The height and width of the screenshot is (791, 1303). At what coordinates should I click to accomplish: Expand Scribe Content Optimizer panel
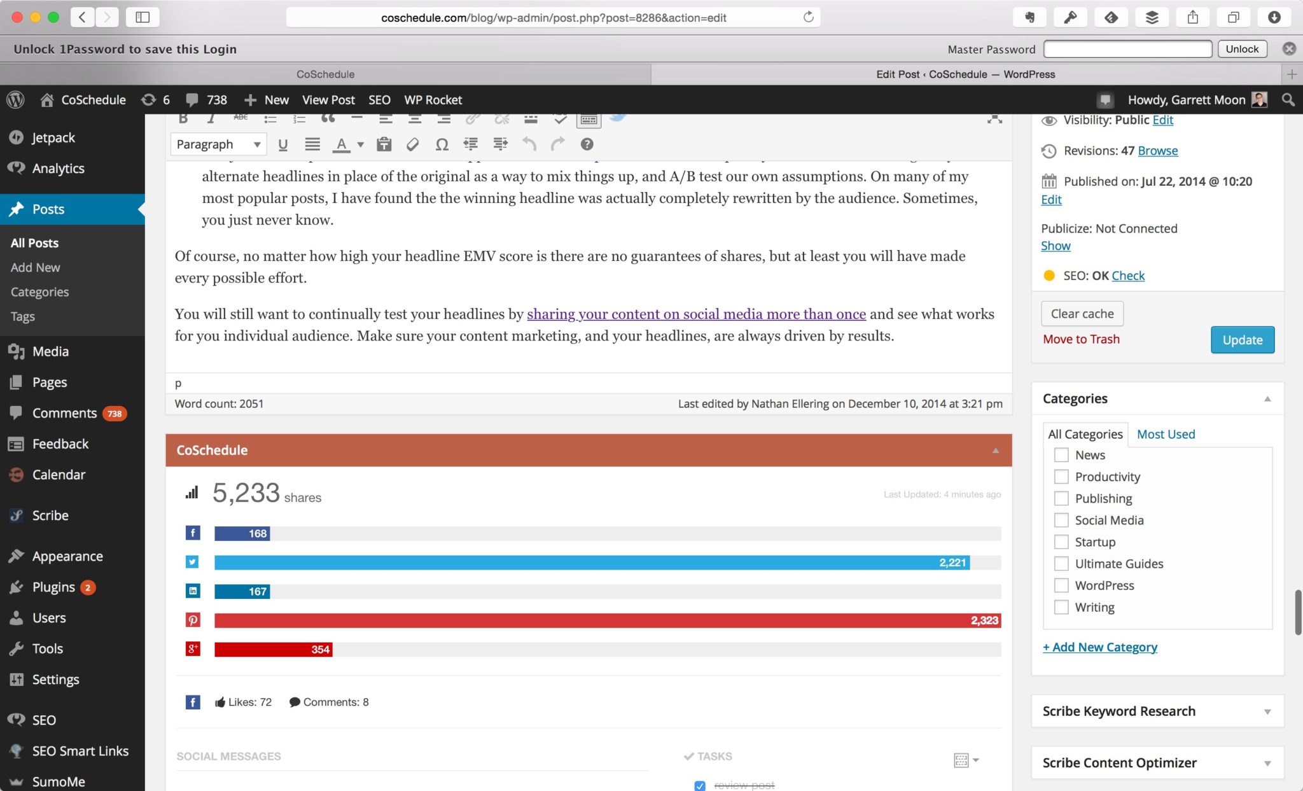pyautogui.click(x=1267, y=763)
